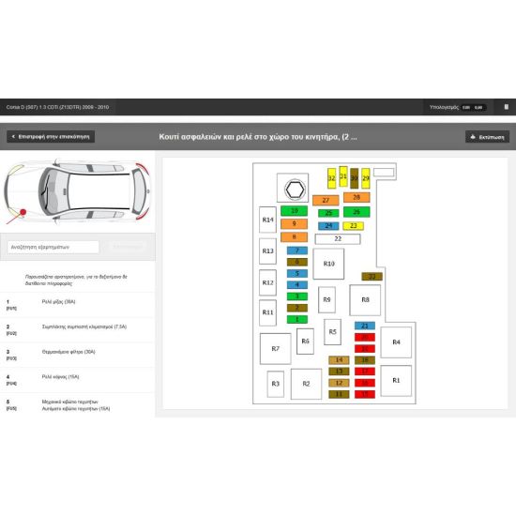Screen dimensions: 516x516
Task: Click blue fuse 21 in diagram
Action: pos(365,326)
